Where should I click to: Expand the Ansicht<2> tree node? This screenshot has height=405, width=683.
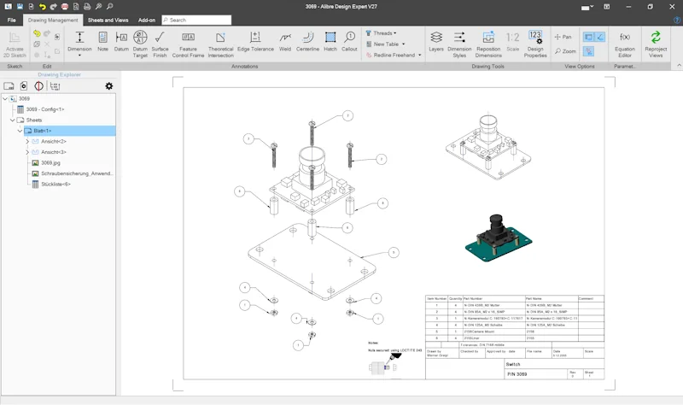point(27,141)
